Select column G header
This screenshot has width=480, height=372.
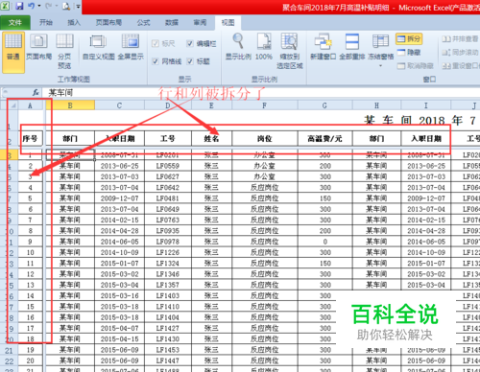tap(324, 105)
